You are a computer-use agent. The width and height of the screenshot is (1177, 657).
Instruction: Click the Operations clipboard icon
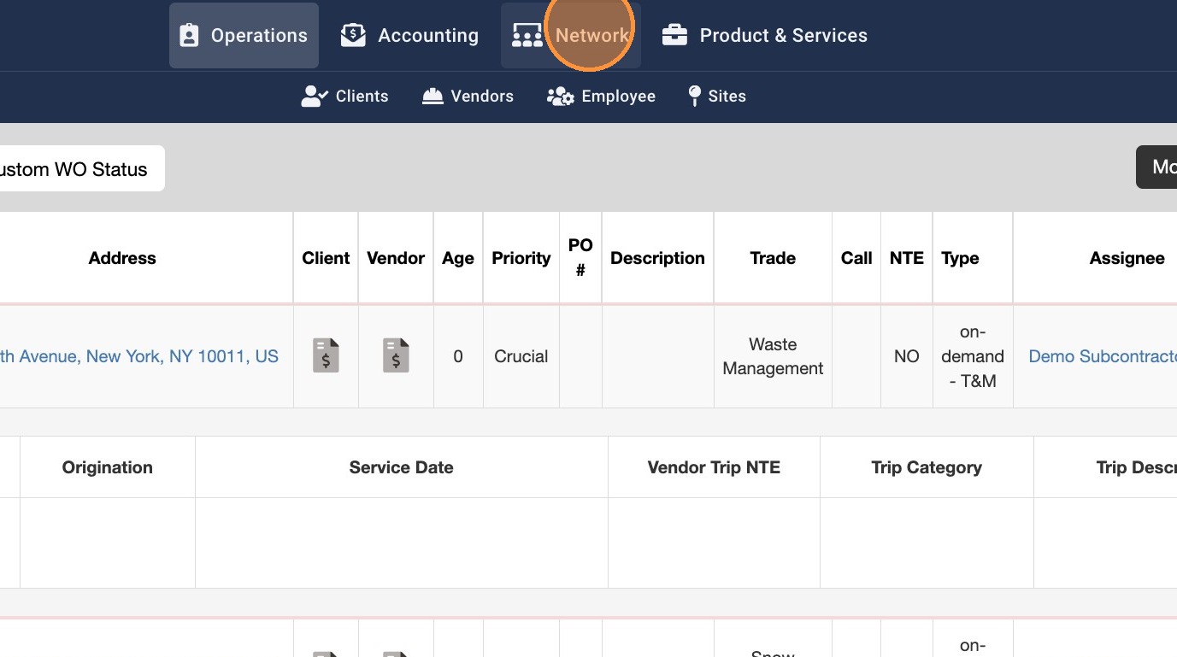click(189, 35)
